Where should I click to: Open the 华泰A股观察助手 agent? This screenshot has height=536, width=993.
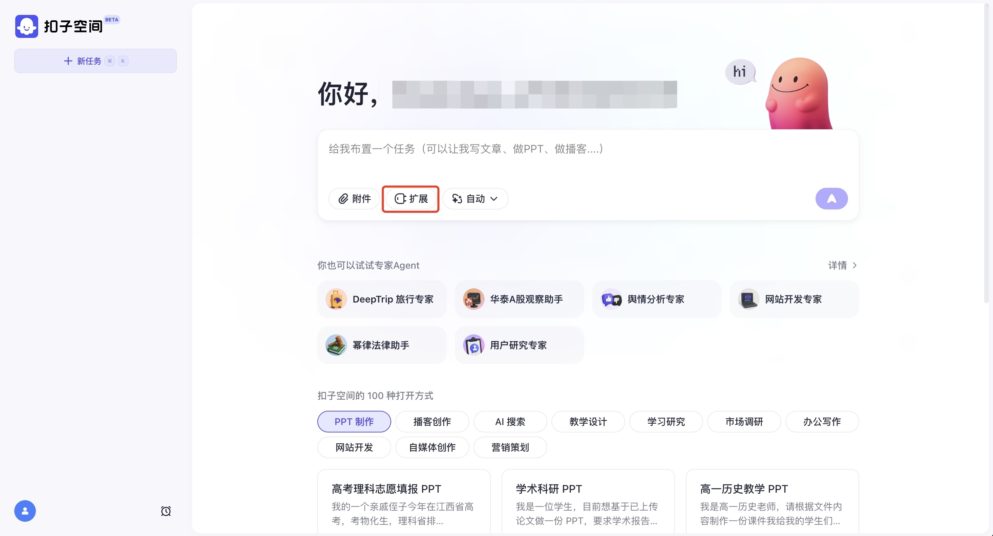pos(519,299)
